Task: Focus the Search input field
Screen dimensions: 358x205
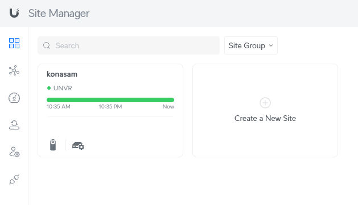Action: pyautogui.click(x=129, y=45)
